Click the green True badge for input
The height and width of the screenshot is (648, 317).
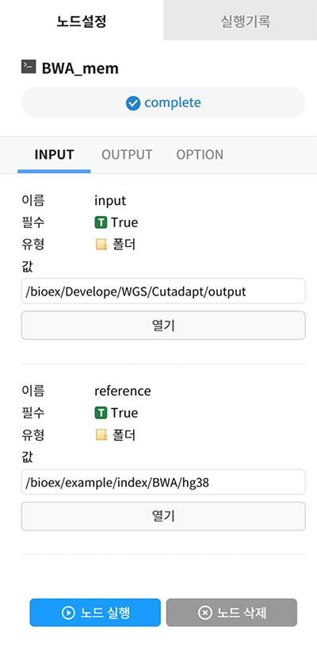[x=101, y=222]
